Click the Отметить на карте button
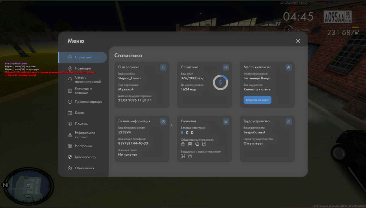This screenshot has height=208, width=366. pyautogui.click(x=257, y=100)
